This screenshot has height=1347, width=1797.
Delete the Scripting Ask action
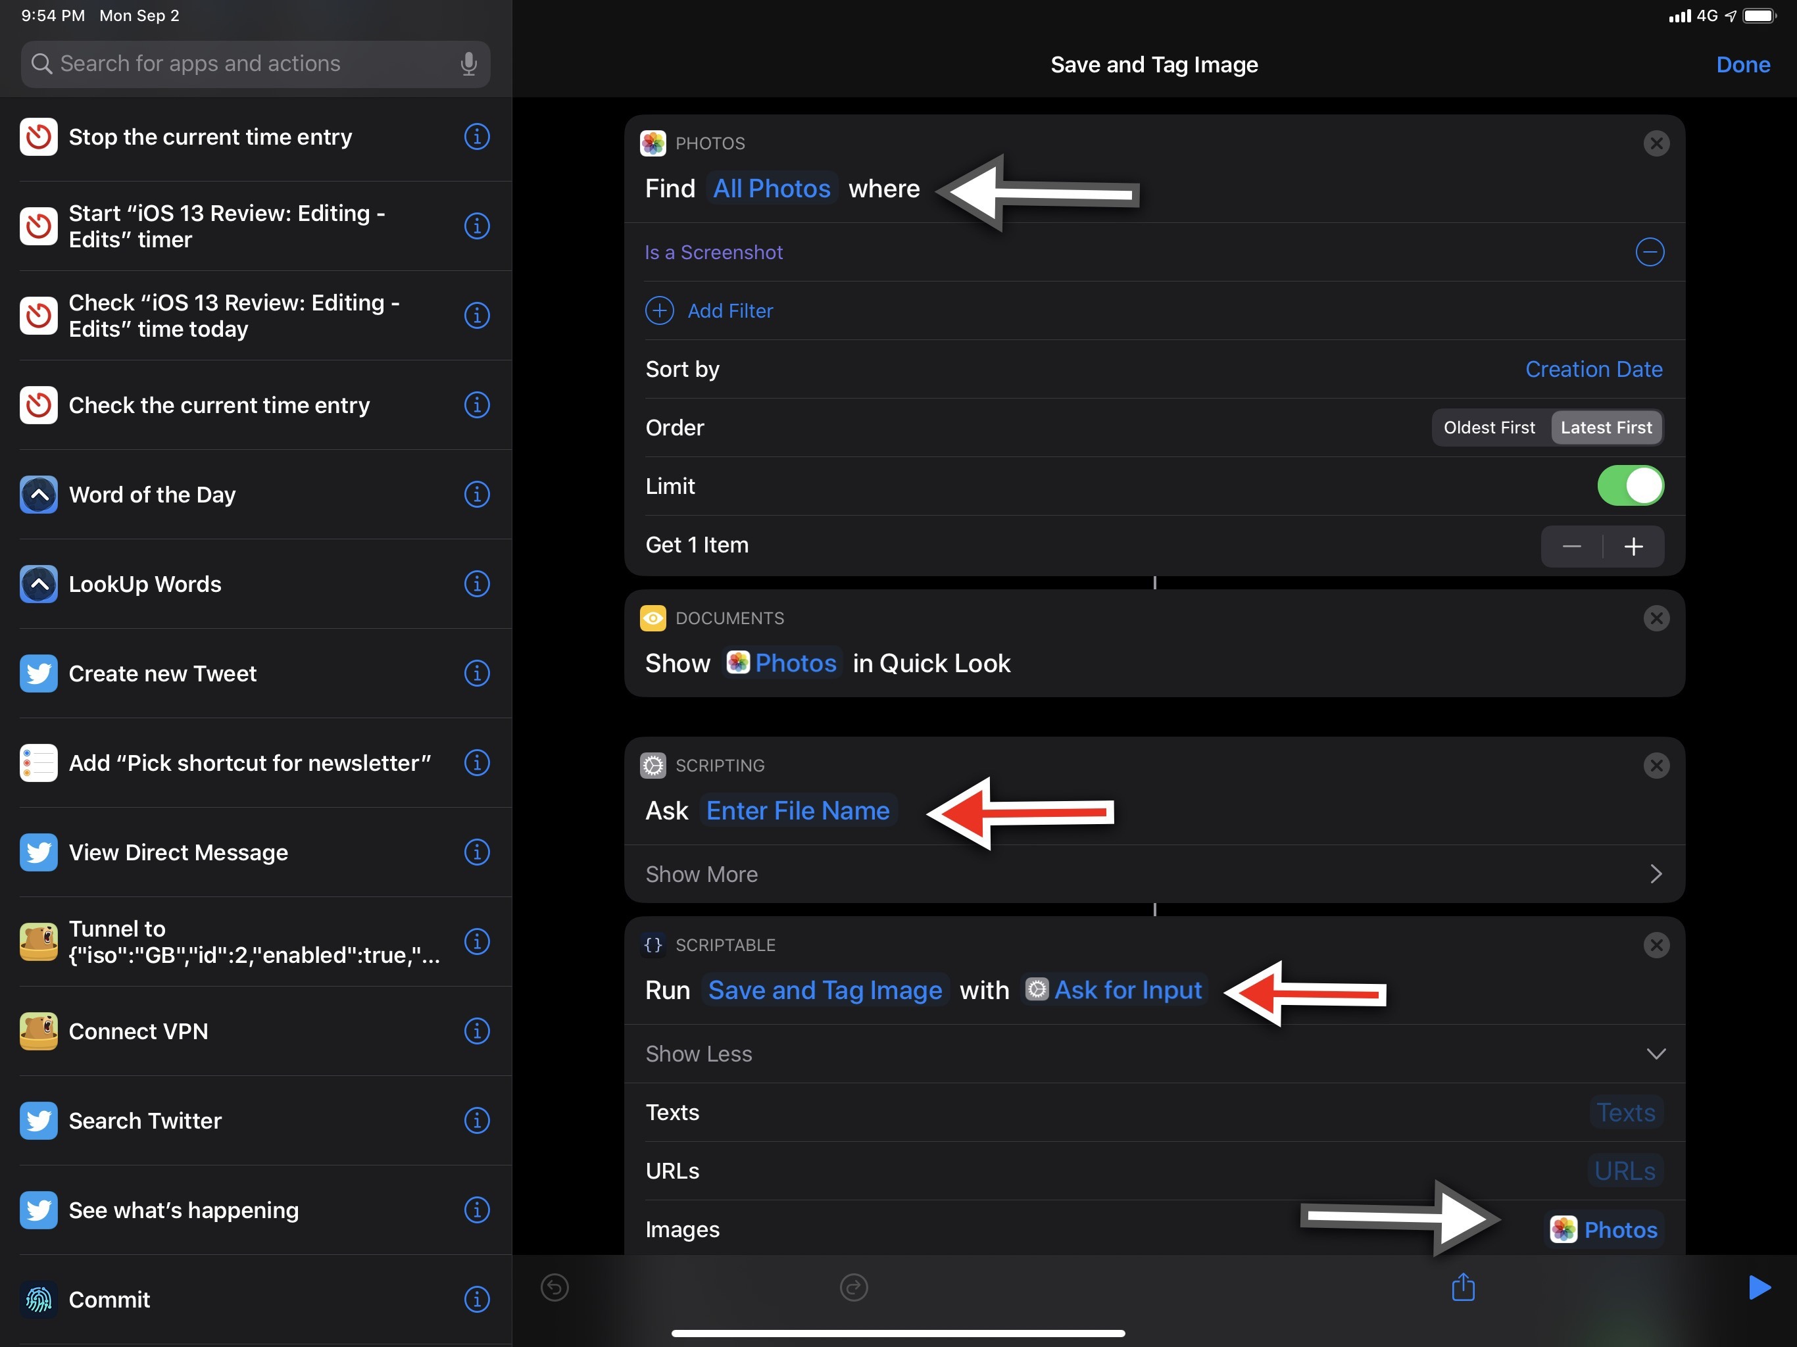[x=1656, y=766]
